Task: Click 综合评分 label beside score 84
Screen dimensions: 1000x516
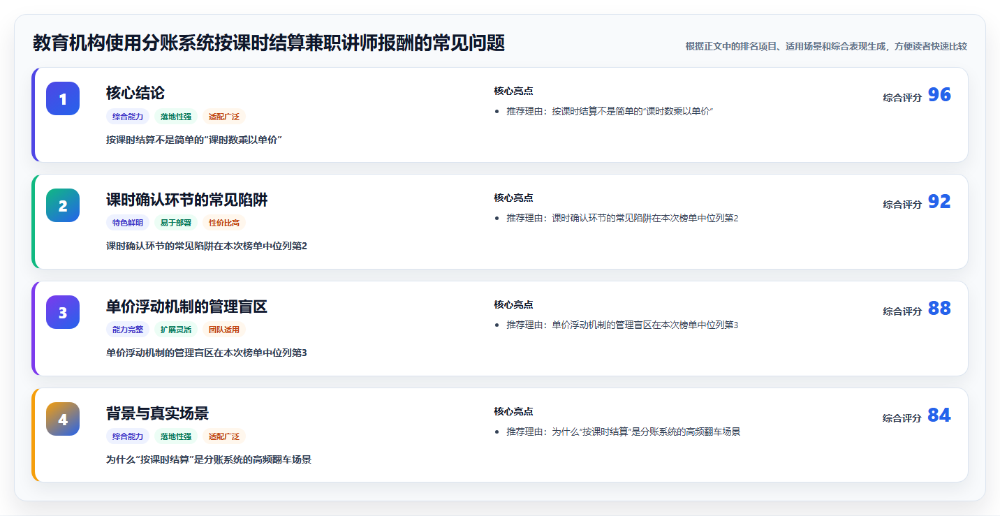Action: 902,418
